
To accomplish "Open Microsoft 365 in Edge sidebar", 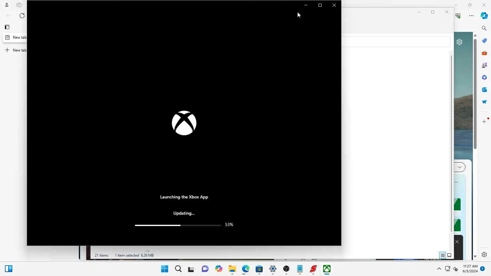I will pyautogui.click(x=484, y=77).
